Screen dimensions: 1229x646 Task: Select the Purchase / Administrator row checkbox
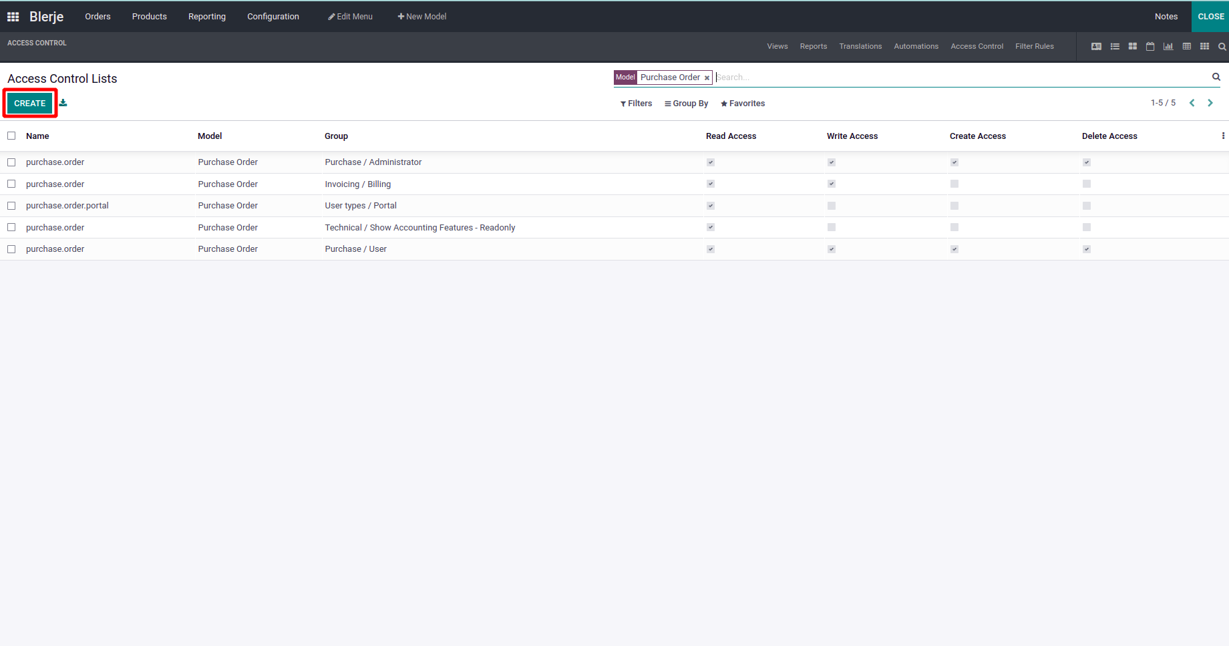coord(11,162)
